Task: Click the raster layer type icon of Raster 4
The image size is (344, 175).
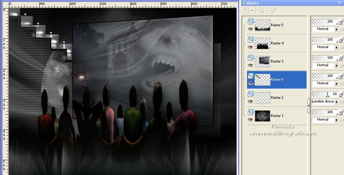Action: (x=251, y=40)
